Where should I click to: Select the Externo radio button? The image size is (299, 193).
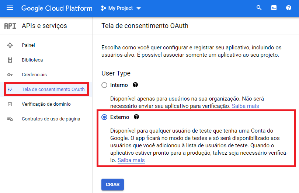coord(104,117)
